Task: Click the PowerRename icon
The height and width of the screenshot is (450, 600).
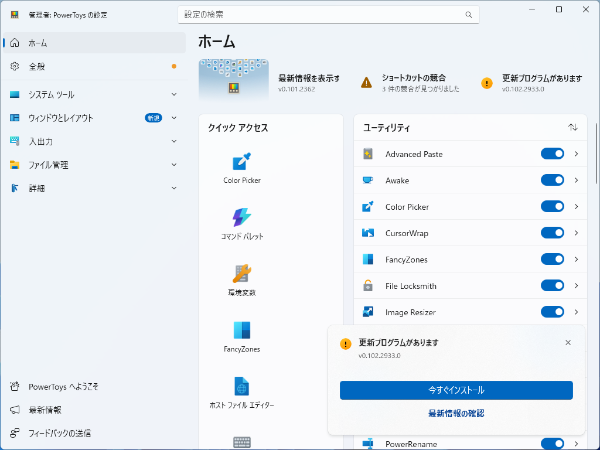Action: (x=368, y=444)
